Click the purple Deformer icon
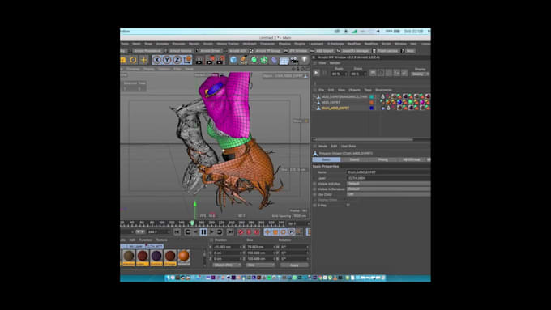Screen dimensions: 551x310 click(x=274, y=61)
